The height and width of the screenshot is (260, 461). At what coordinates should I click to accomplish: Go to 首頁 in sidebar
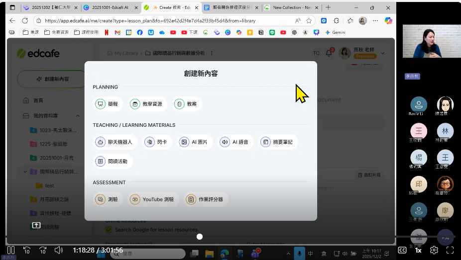click(x=38, y=100)
